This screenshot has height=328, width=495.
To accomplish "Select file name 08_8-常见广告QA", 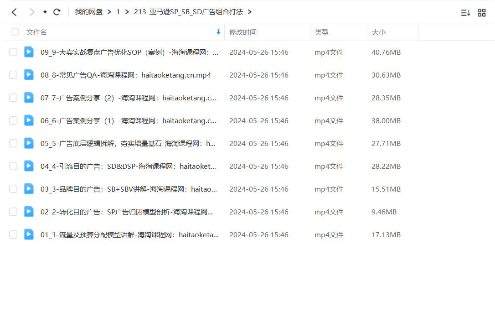I will tap(126, 75).
